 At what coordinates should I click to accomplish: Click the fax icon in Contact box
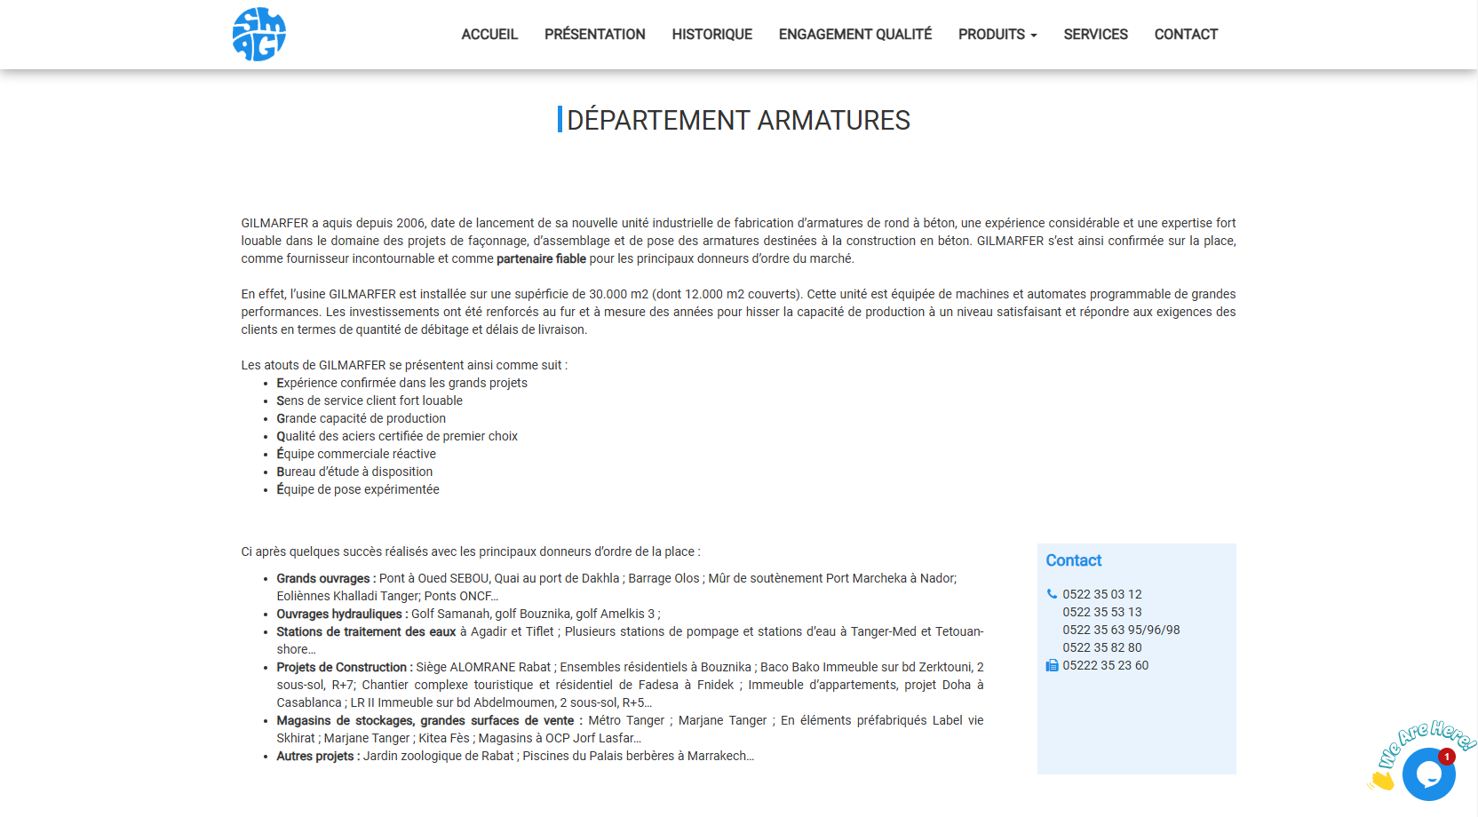pyautogui.click(x=1052, y=665)
